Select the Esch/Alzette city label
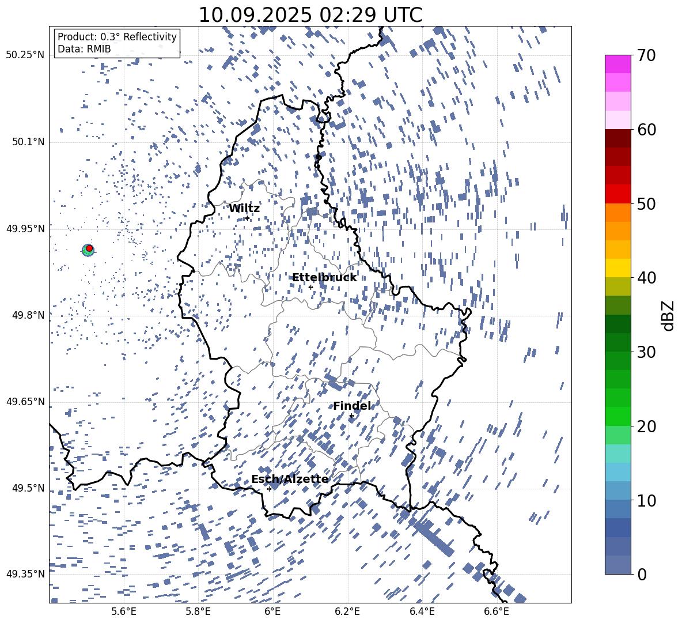Screen dimensions: 682x623 click(x=290, y=479)
